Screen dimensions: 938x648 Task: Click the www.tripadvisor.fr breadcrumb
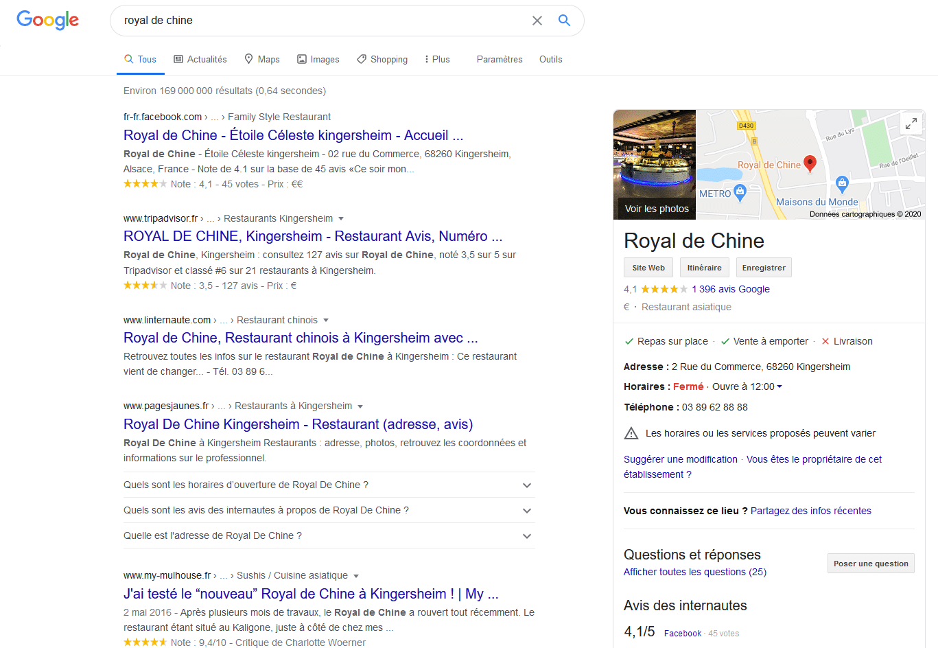(x=161, y=218)
